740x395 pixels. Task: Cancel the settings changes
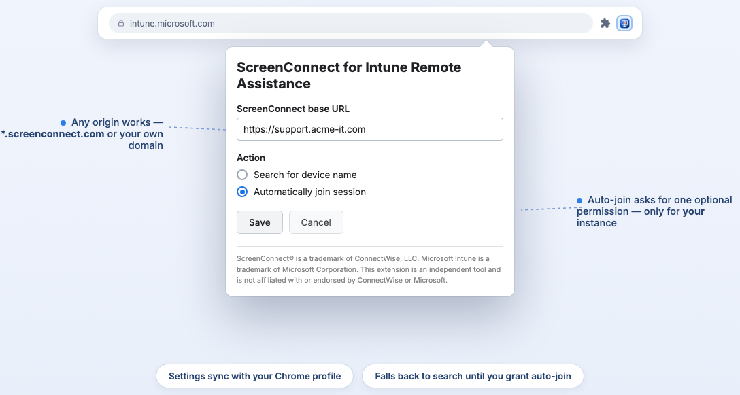316,222
